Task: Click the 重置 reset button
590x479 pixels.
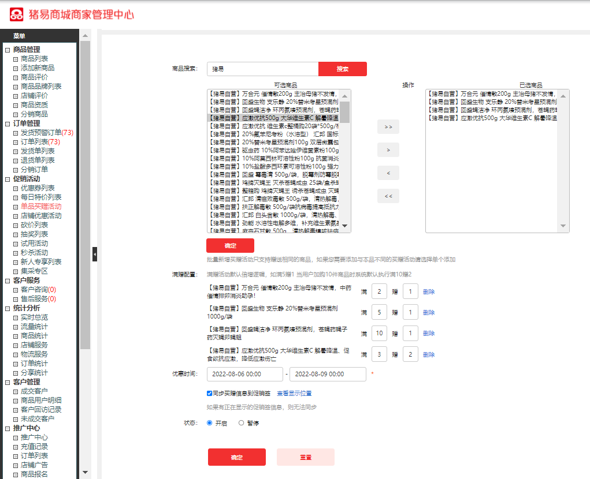Action: (x=306, y=457)
